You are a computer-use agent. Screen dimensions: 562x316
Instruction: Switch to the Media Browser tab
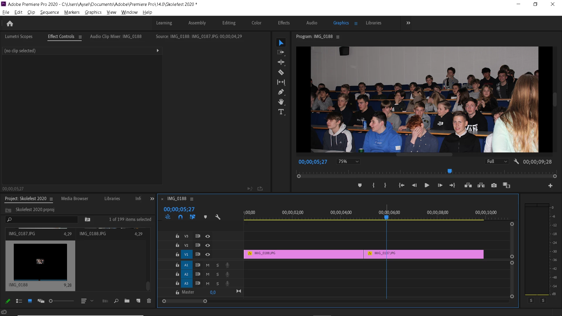coord(74,199)
